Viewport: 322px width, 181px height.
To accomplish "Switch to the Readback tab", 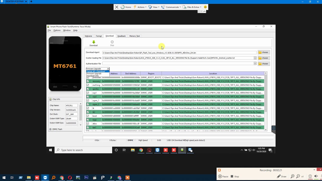I will (122, 36).
